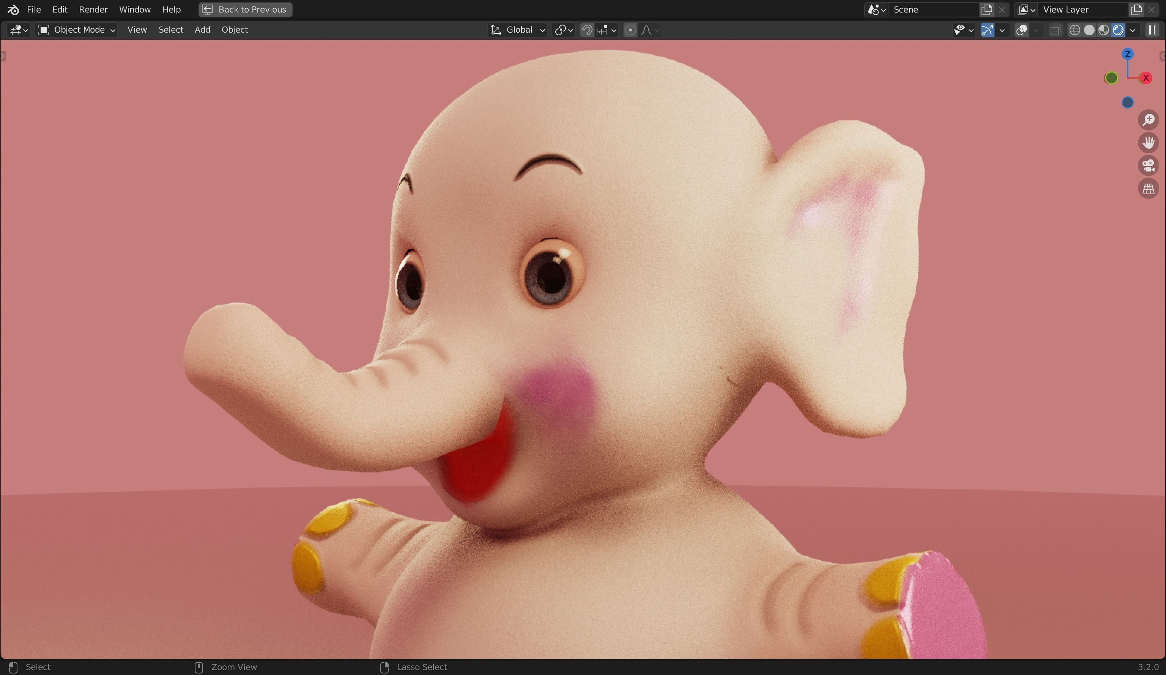
Task: Click the add View Layer copy icon
Action: coord(1136,10)
